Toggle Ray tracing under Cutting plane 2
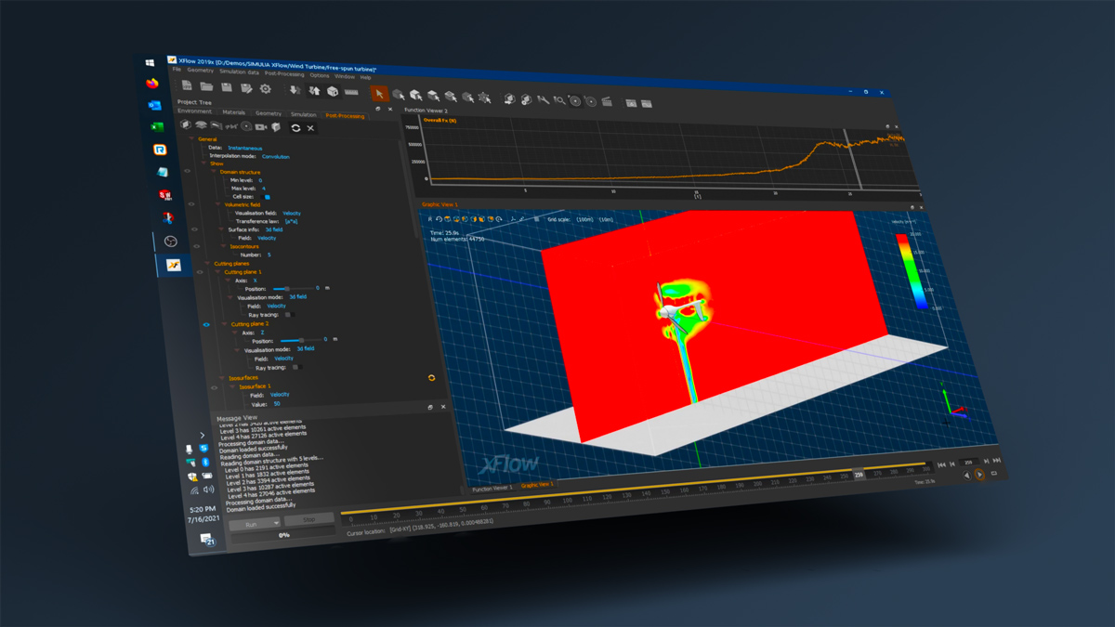This screenshot has width=1115, height=627. (296, 367)
